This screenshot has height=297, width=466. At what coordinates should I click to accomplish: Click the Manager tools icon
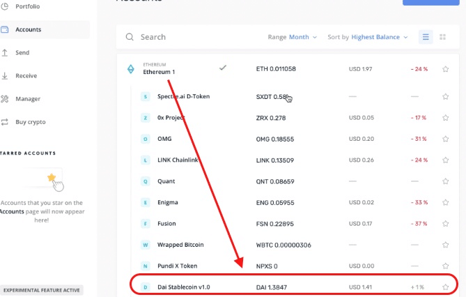6,99
